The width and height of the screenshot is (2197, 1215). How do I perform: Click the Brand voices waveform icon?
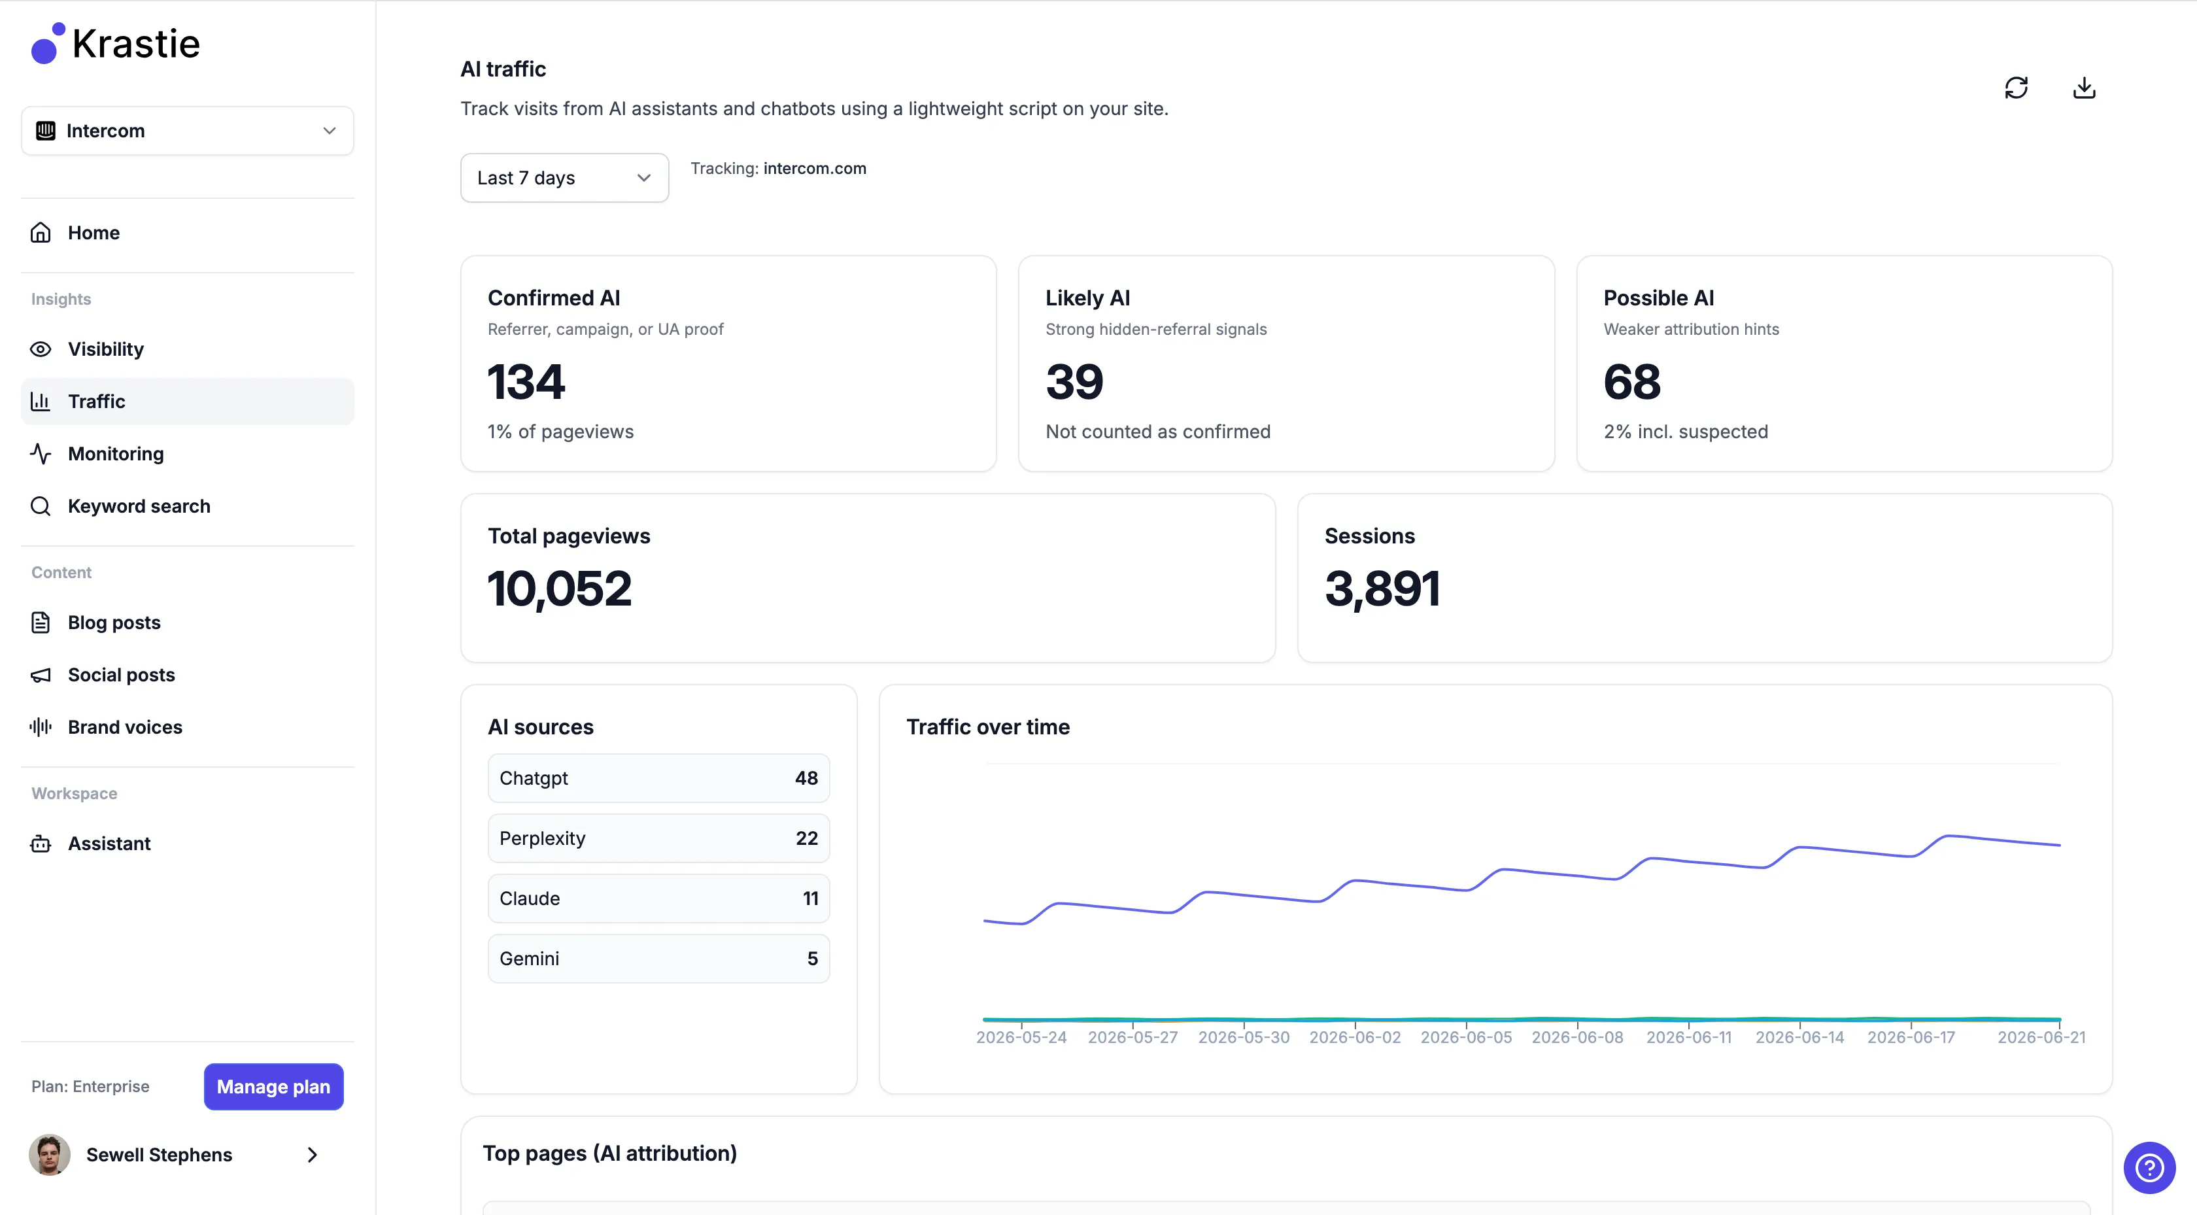coord(40,727)
